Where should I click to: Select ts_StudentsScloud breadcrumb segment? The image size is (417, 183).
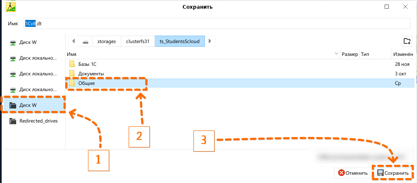[x=180, y=41]
